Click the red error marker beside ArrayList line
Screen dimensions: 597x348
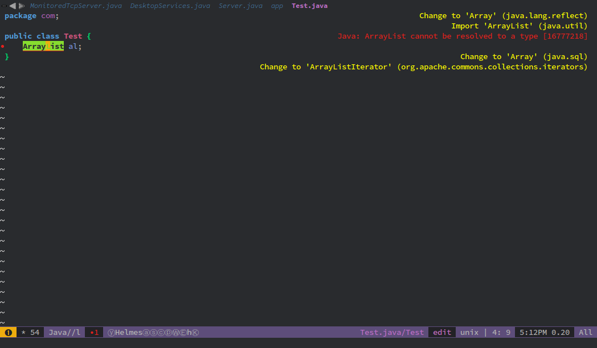point(3,47)
